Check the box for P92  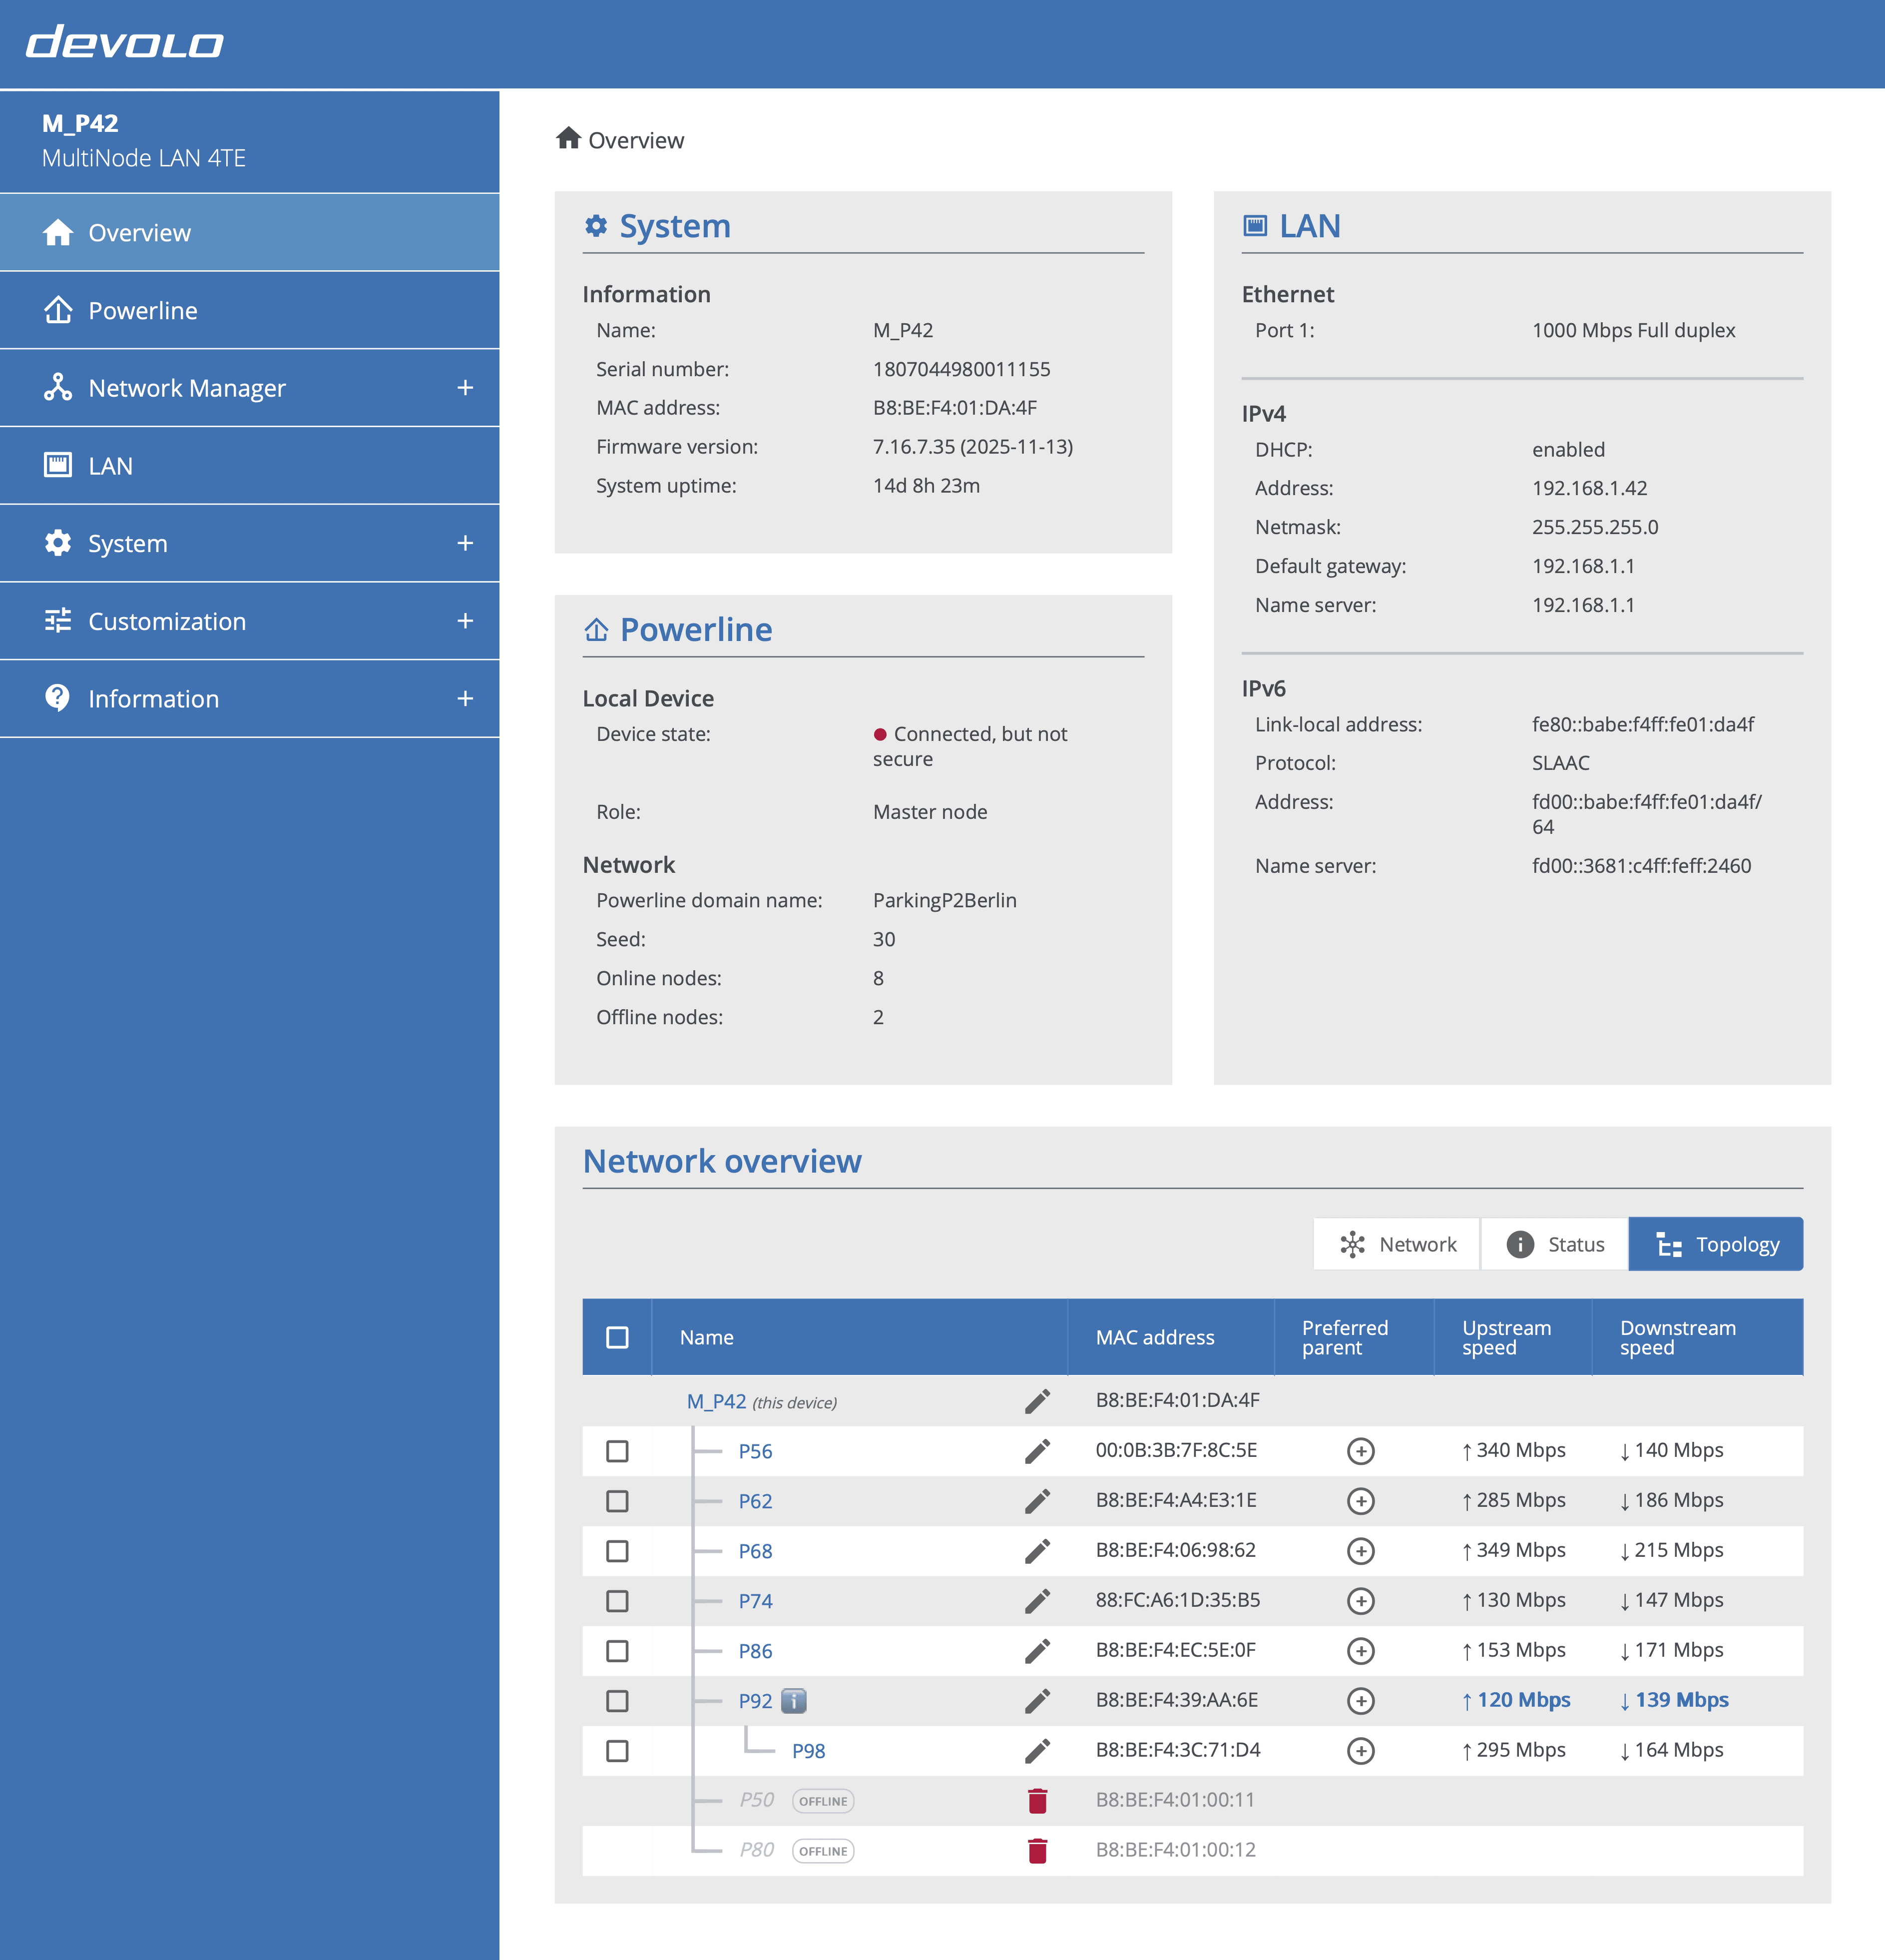(618, 1701)
